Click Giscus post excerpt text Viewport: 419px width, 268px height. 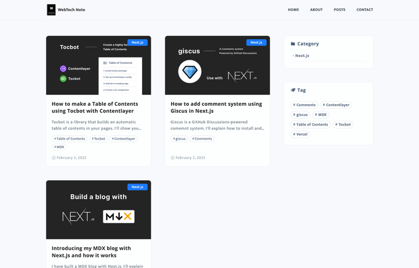tap(217, 125)
